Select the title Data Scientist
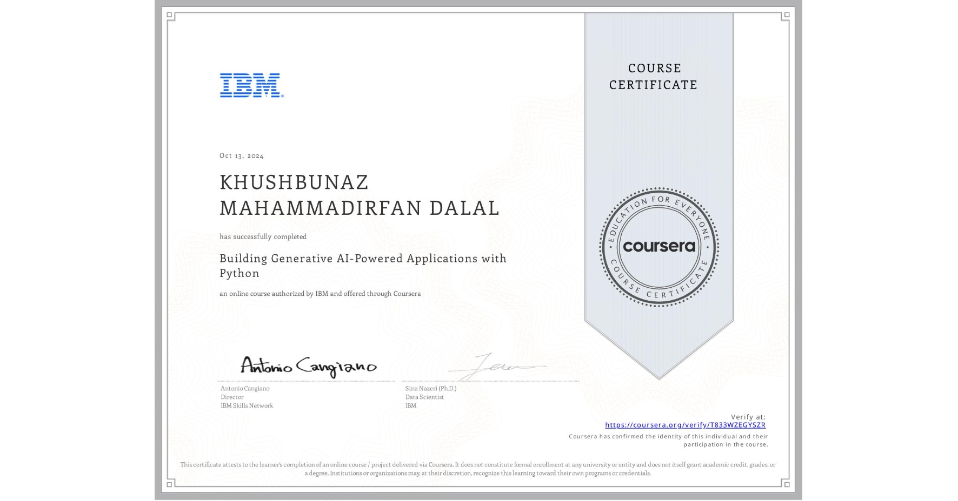Image resolution: width=958 pixels, height=501 pixels. pos(424,397)
